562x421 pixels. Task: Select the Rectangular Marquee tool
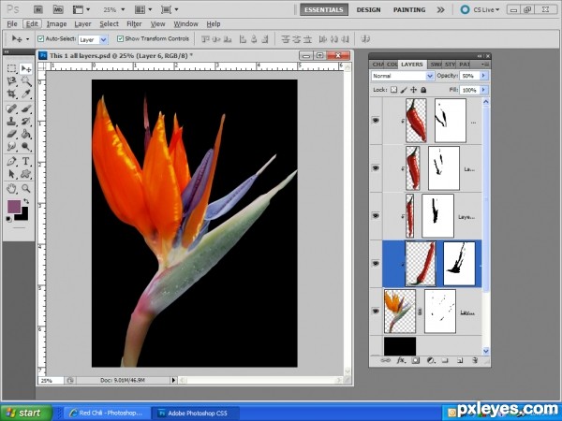point(12,68)
